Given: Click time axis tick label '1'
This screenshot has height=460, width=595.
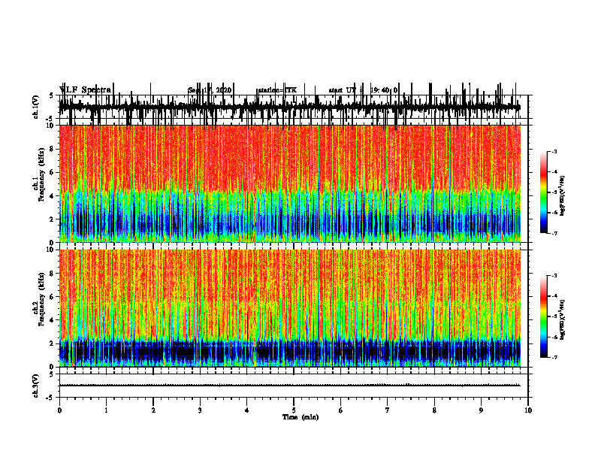Looking at the screenshot, I should tap(106, 410).
